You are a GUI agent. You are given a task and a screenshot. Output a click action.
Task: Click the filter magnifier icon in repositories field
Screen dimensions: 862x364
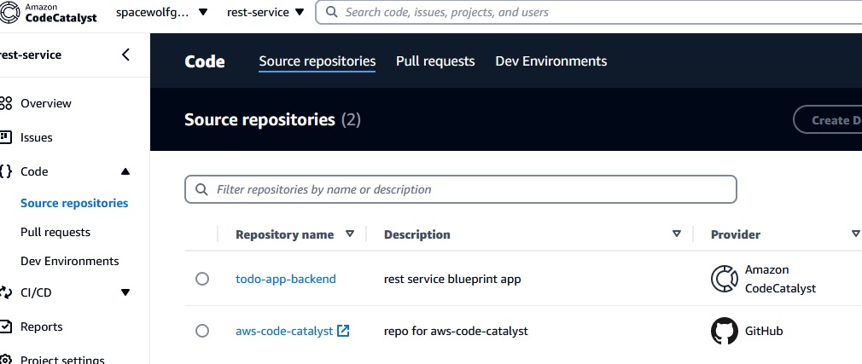pos(201,189)
